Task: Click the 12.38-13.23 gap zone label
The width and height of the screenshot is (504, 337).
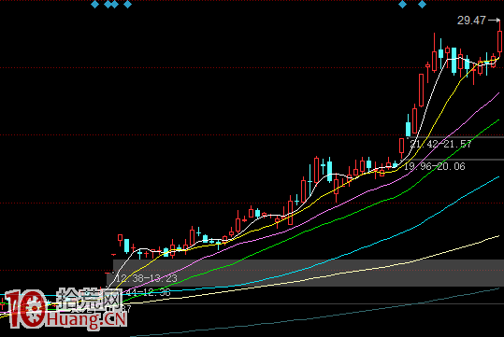Action: tap(147, 278)
